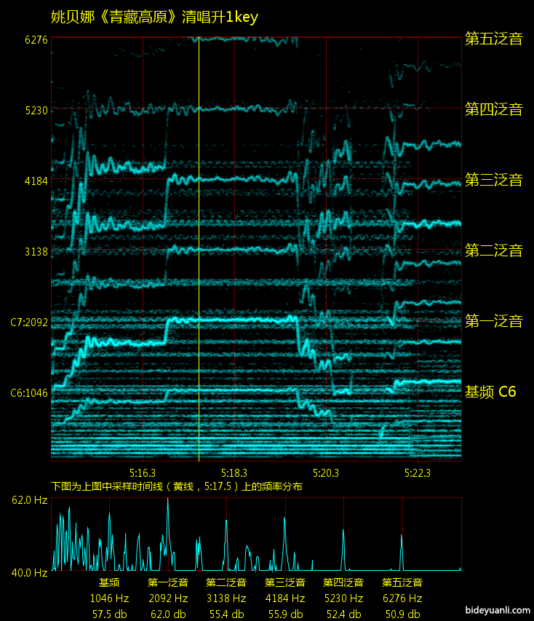
Task: Select the 50.9 db value in the bottom table
Action: [402, 614]
